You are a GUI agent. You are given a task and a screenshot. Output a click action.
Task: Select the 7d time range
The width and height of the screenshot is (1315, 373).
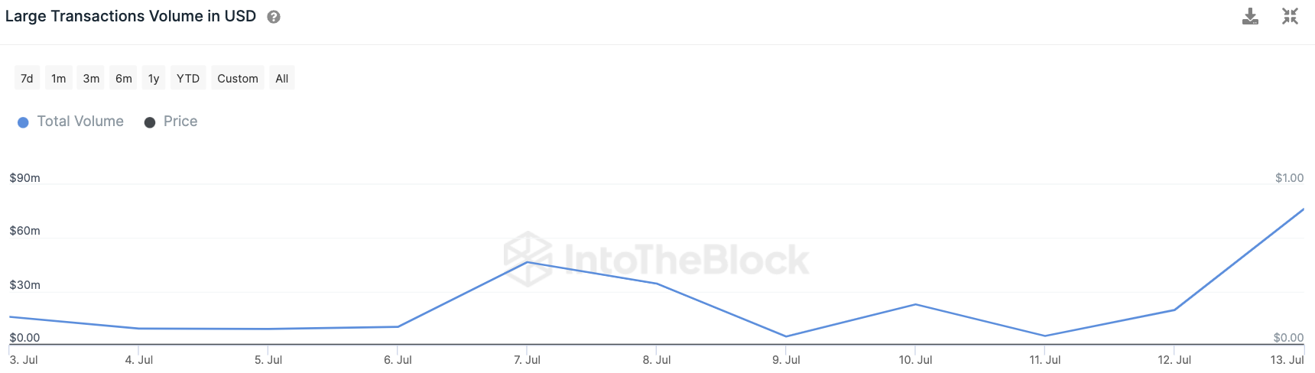click(27, 78)
